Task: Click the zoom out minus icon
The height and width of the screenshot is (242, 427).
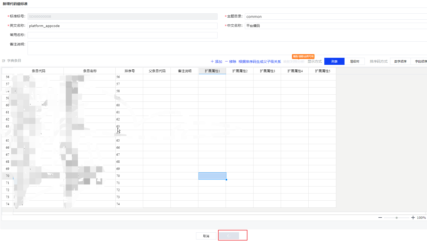Action: [x=380, y=218]
